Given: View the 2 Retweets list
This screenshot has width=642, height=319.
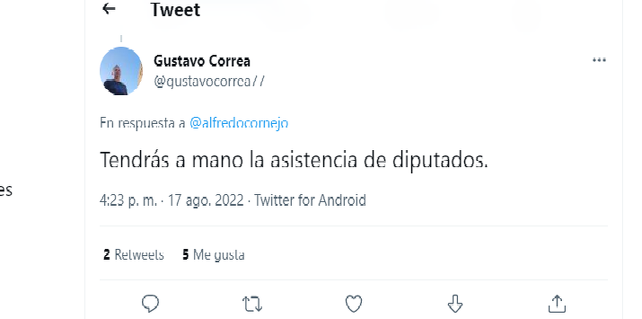Looking at the screenshot, I should coord(134,255).
